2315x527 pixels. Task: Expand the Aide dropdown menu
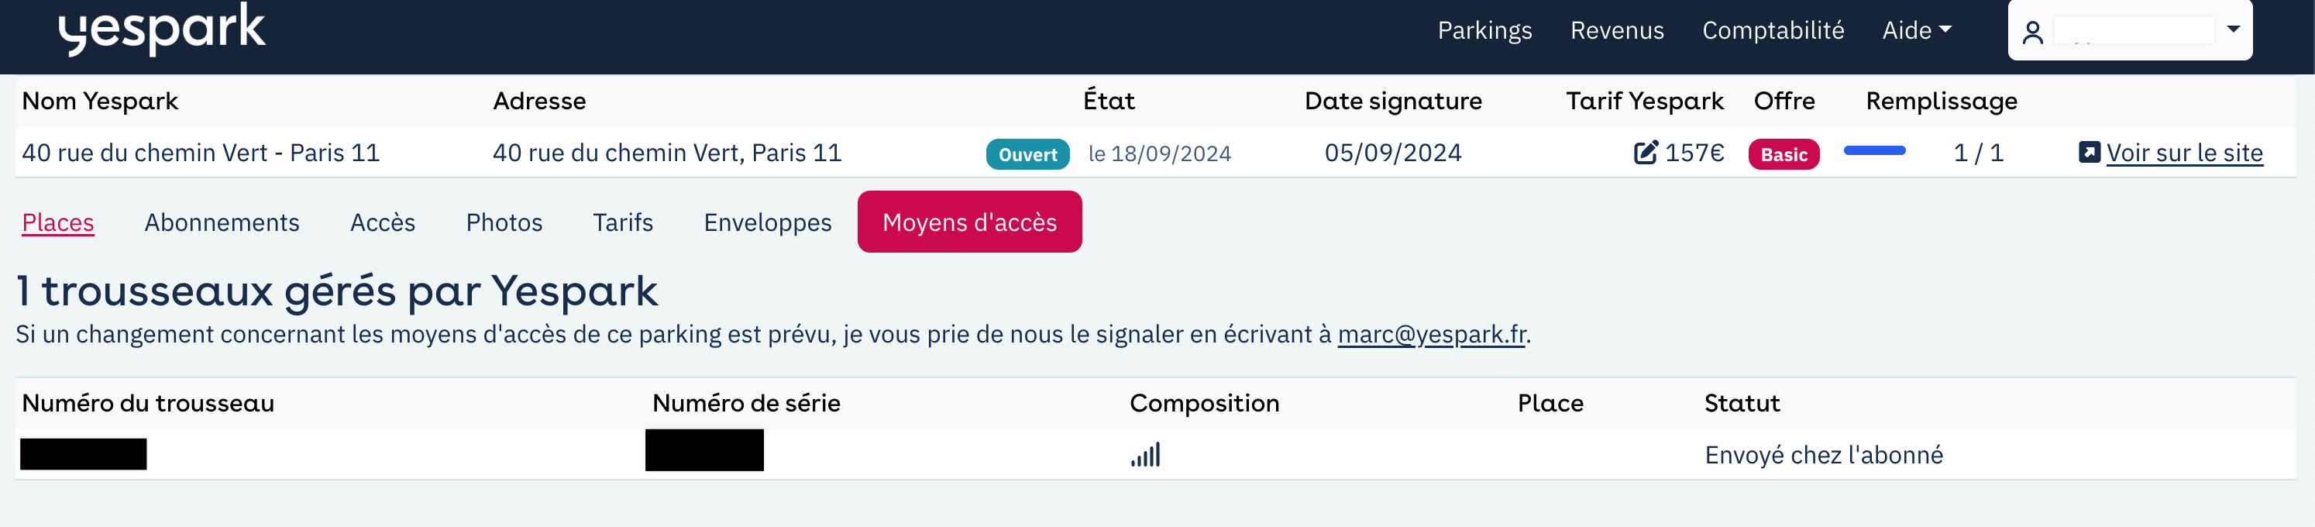(x=1916, y=30)
